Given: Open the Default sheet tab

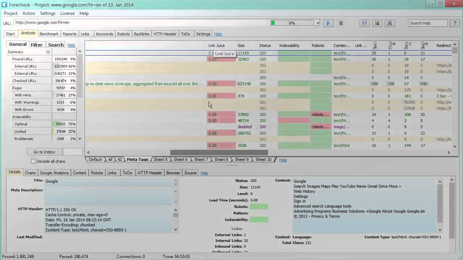Looking at the screenshot, I should point(95,160).
